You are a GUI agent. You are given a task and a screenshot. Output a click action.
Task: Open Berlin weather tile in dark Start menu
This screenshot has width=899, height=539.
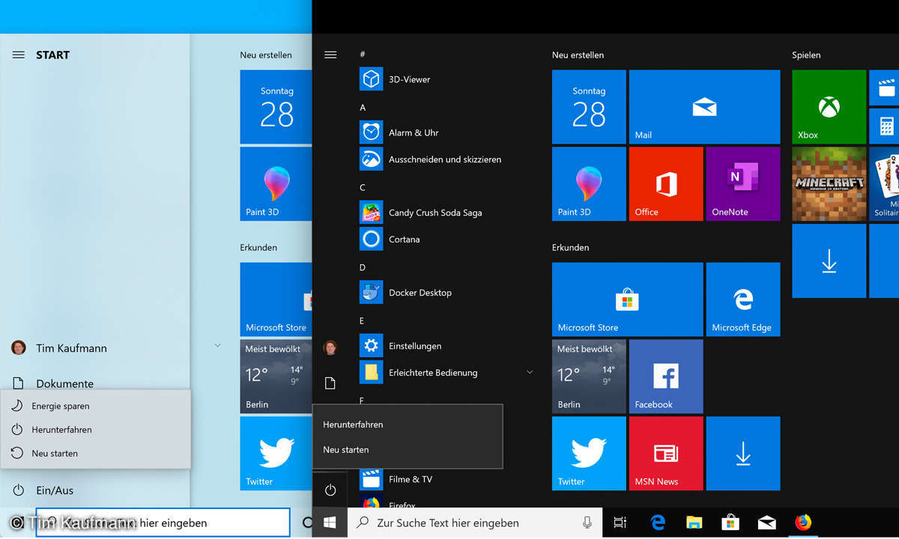589,377
